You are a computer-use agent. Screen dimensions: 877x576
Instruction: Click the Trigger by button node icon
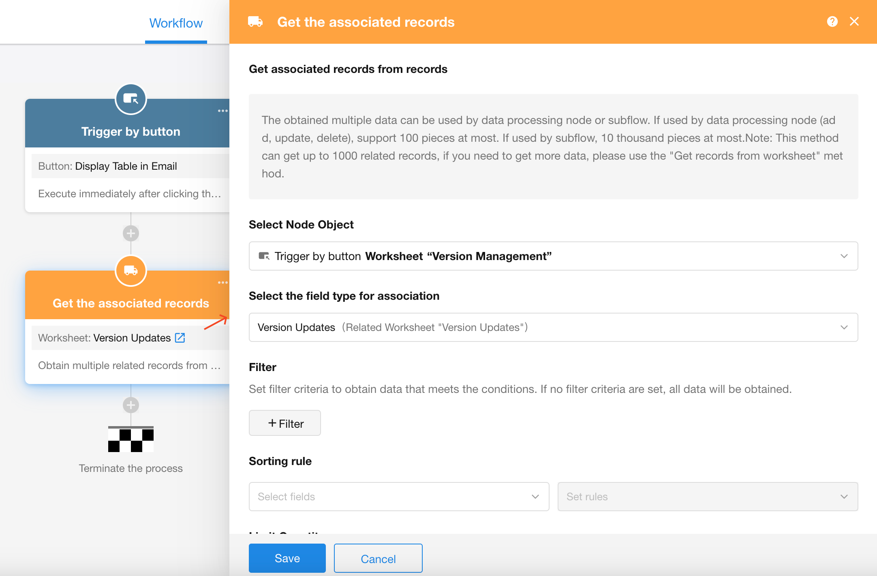click(130, 99)
